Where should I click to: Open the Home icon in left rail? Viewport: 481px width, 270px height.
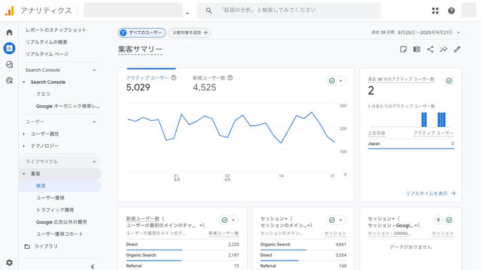pyautogui.click(x=9, y=32)
